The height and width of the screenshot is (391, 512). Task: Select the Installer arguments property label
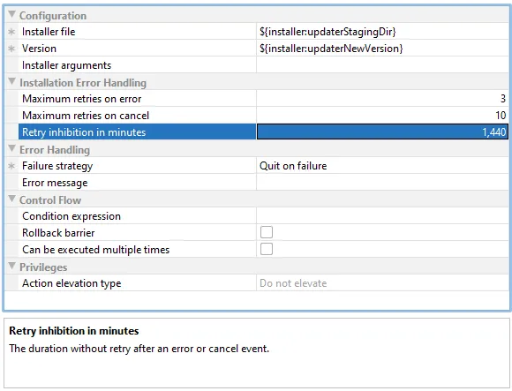coord(66,65)
